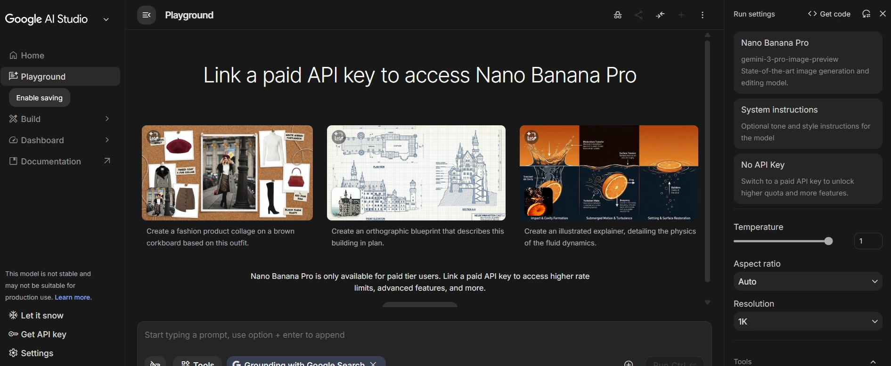891x366 pixels.
Task: Open Documentation in the sidebar
Action: pos(60,161)
